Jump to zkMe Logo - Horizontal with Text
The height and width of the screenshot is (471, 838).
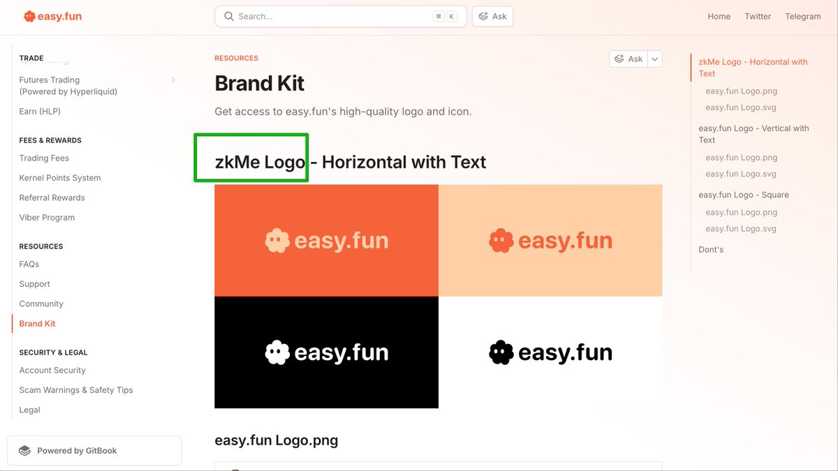coord(753,68)
